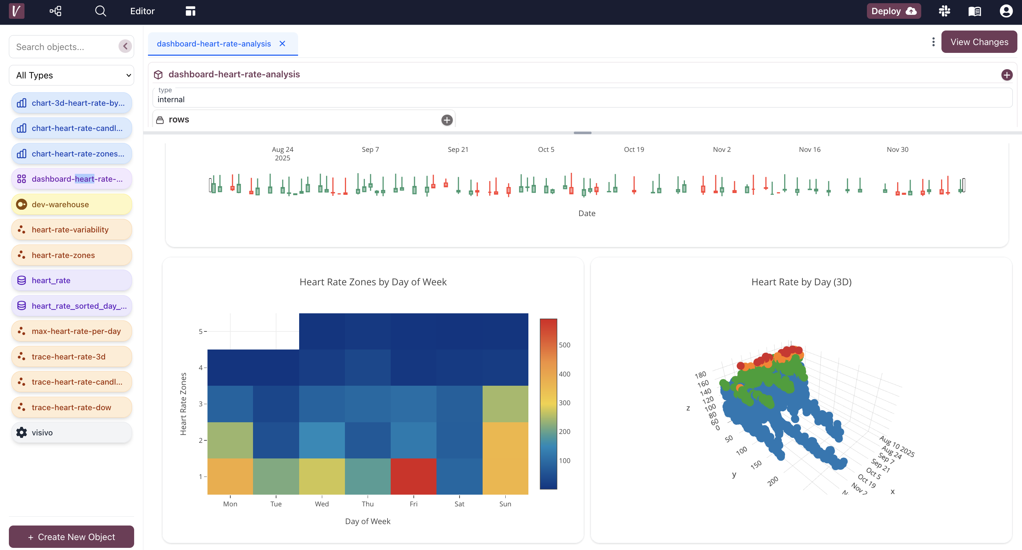Click the Deploy button
This screenshot has width=1022, height=550.
point(894,11)
